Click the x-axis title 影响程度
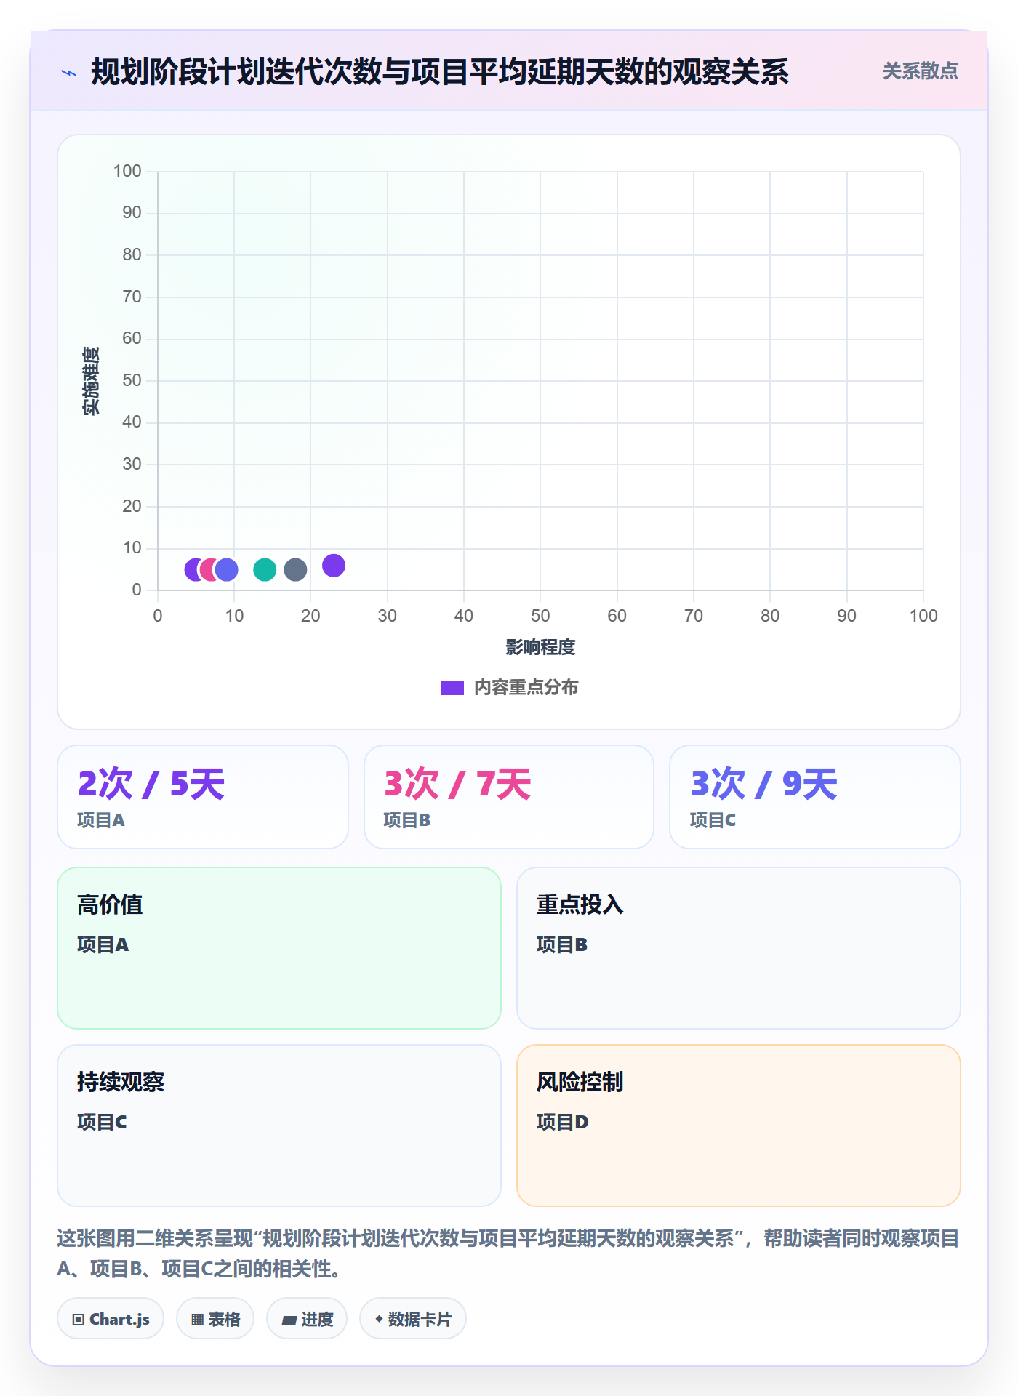Screen dimensions: 1018x1396 540,647
